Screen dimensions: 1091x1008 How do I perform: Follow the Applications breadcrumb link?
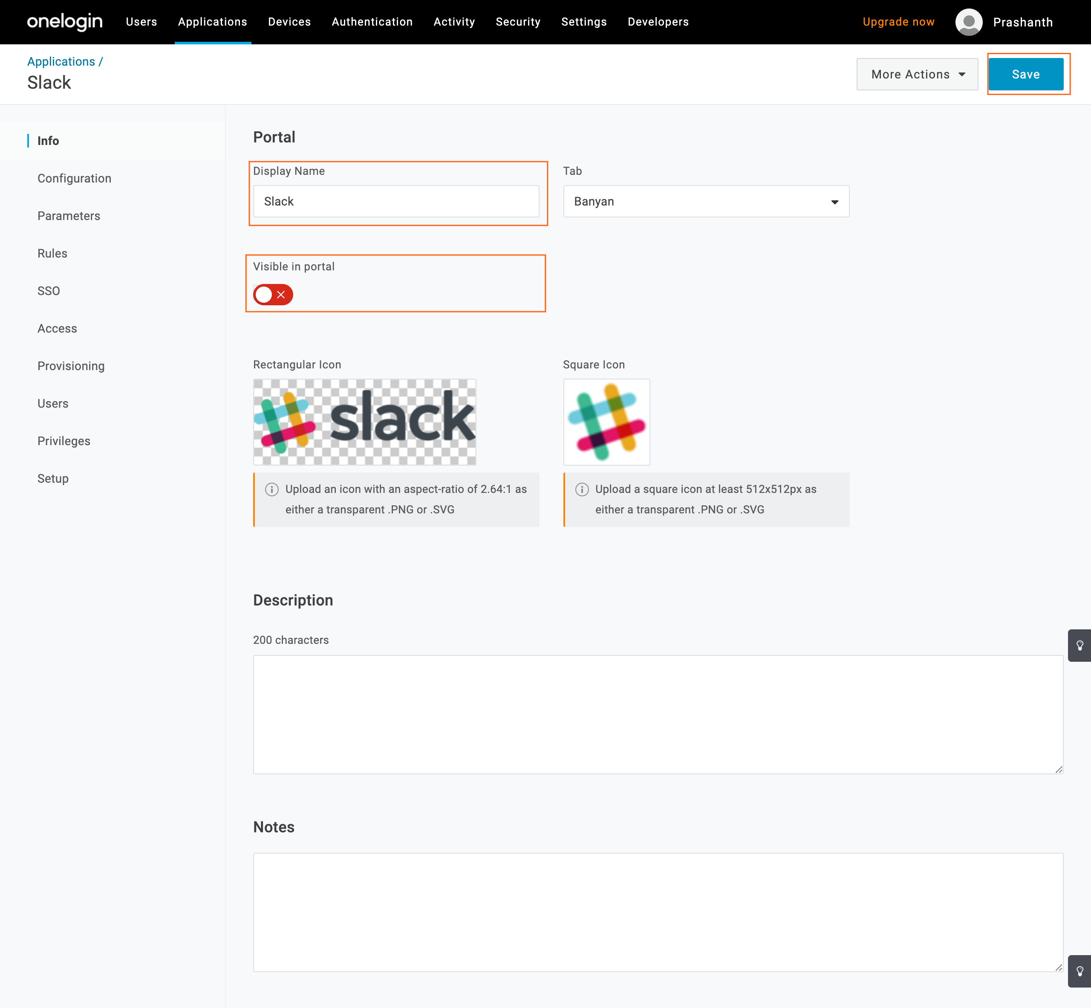pos(61,62)
